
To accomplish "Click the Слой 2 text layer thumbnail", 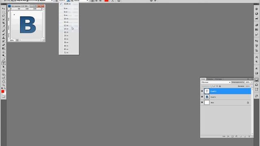I will click(x=207, y=91).
